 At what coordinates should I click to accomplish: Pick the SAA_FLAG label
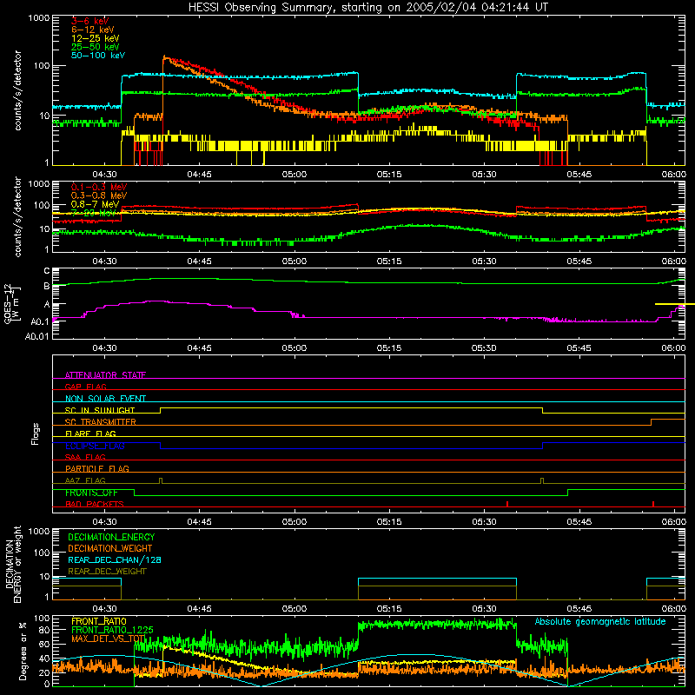point(85,457)
